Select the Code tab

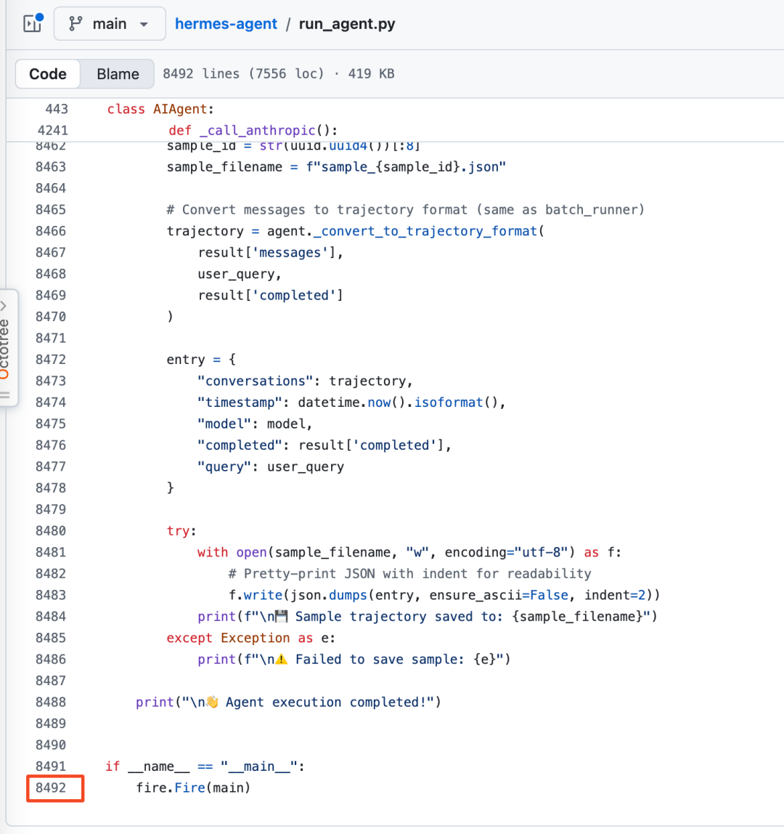pos(47,73)
